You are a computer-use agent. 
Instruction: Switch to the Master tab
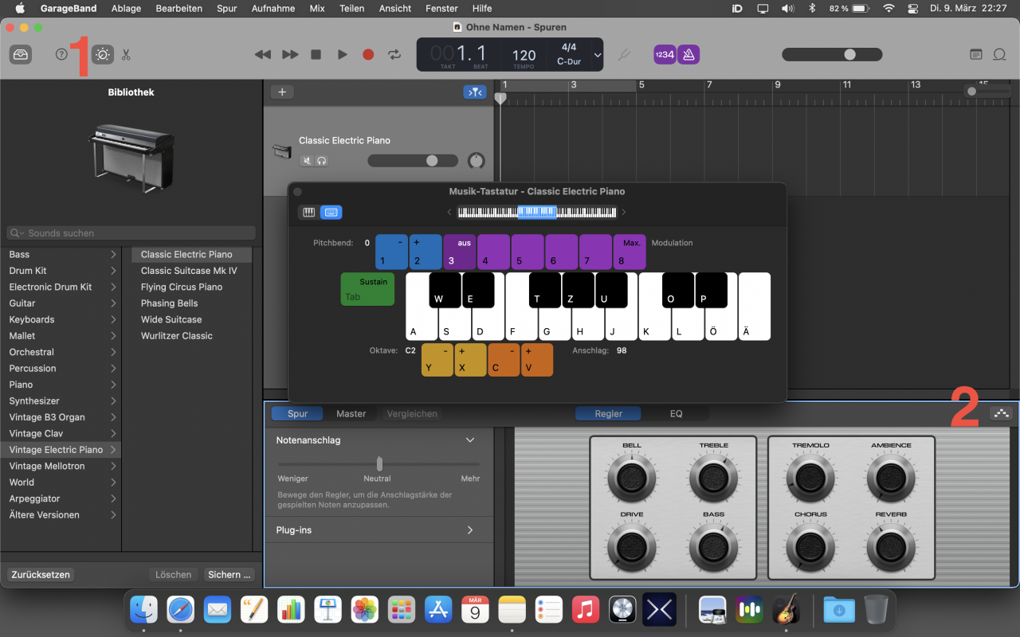tap(351, 413)
